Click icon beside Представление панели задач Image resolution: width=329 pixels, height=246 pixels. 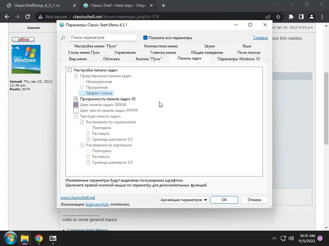pos(76,76)
